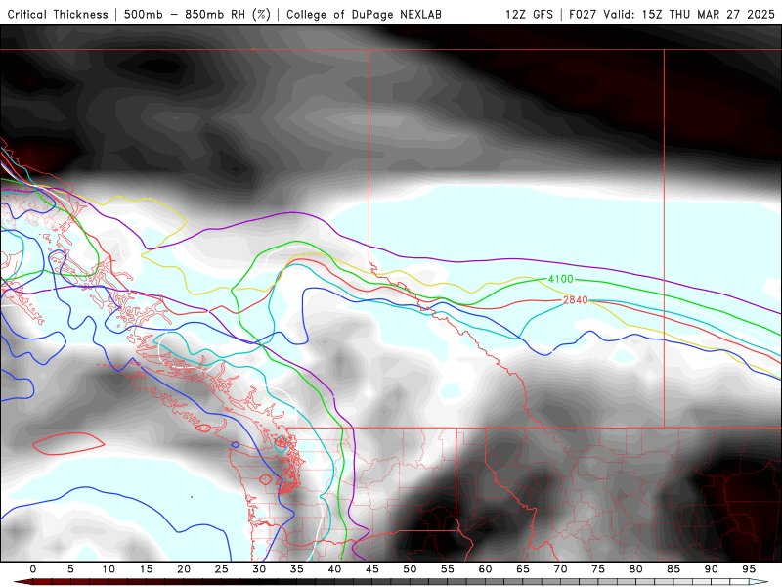The width and height of the screenshot is (782, 587).
Task: Click the light cyan high-end colorbar arrow
Action: (x=759, y=582)
